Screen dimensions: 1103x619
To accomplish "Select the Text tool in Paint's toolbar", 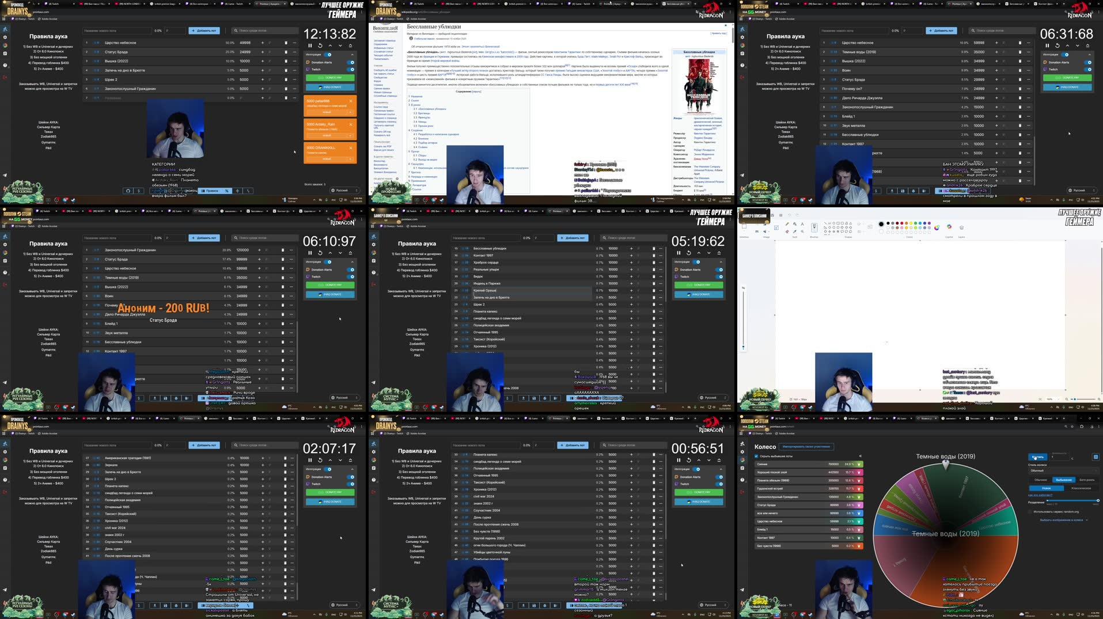I will pyautogui.click(x=803, y=224).
